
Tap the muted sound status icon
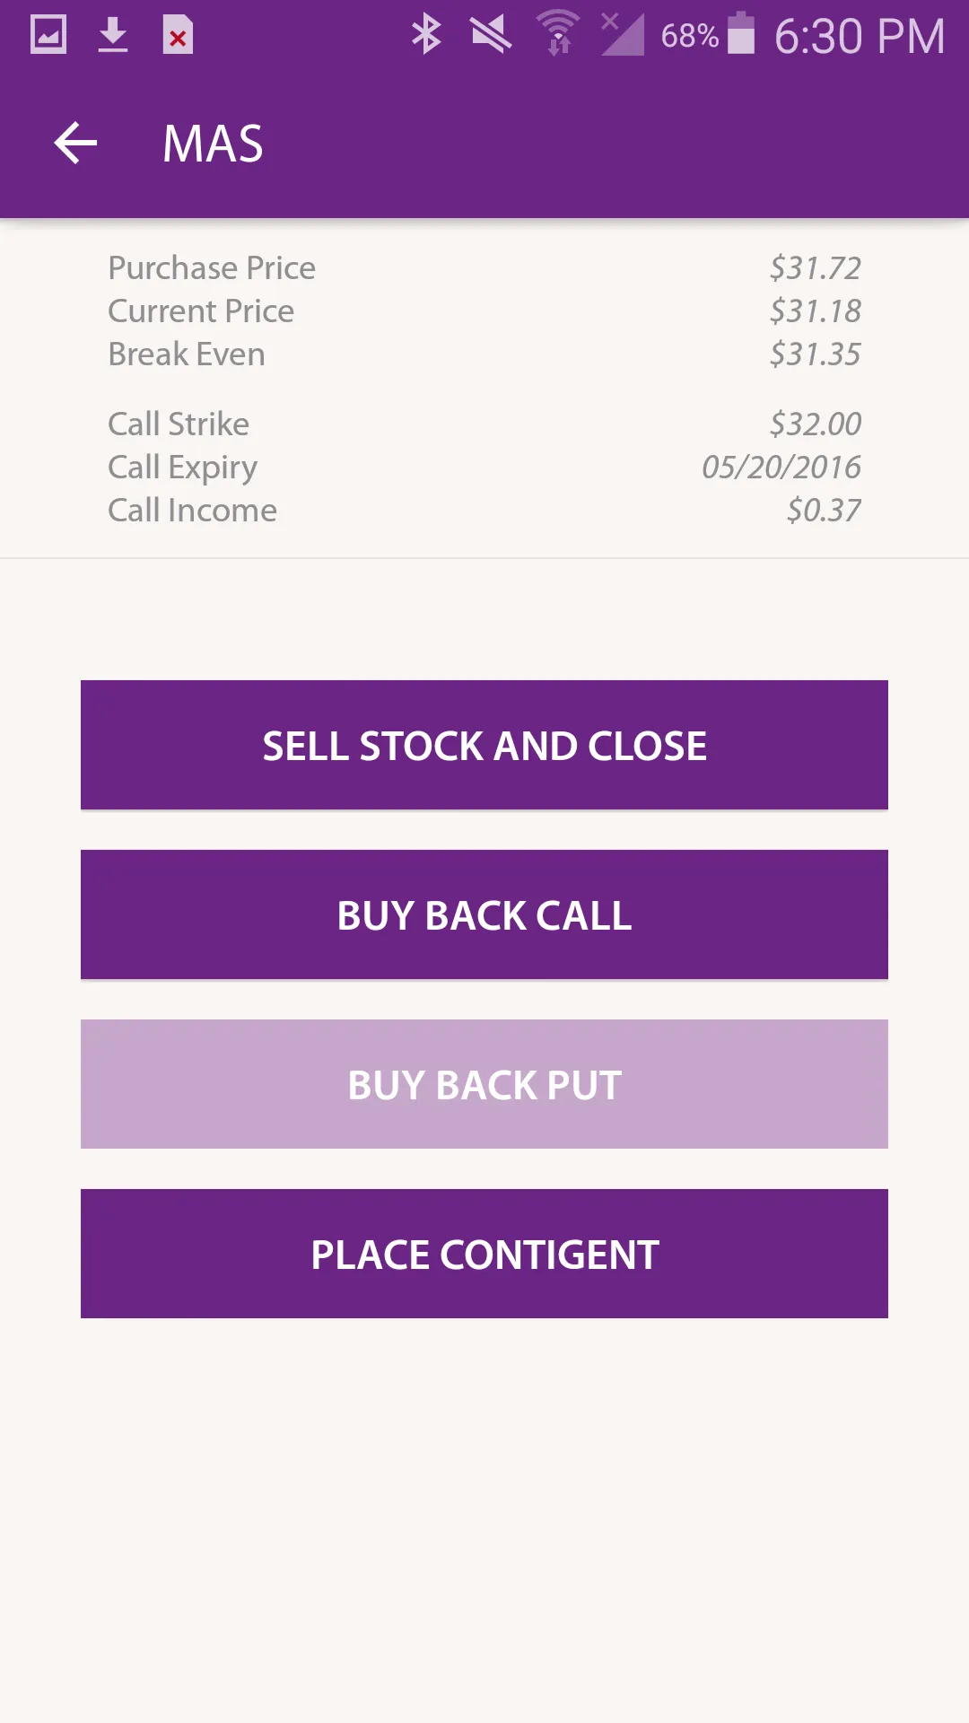[491, 35]
